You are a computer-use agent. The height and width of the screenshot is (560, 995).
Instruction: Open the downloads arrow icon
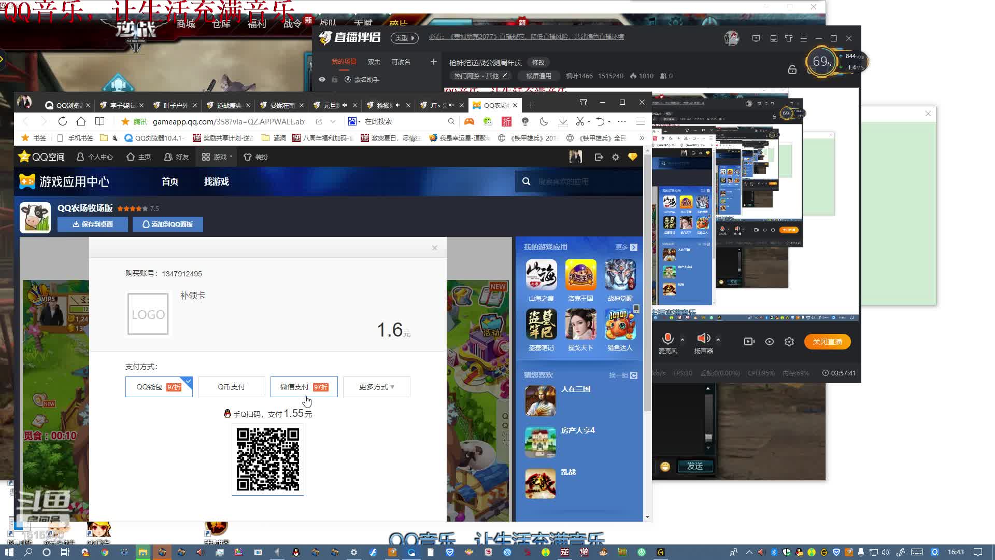[x=562, y=121]
